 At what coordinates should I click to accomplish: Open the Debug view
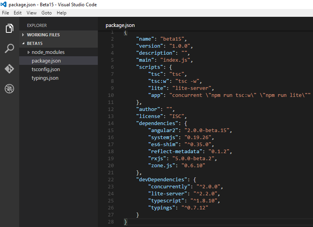click(9, 89)
